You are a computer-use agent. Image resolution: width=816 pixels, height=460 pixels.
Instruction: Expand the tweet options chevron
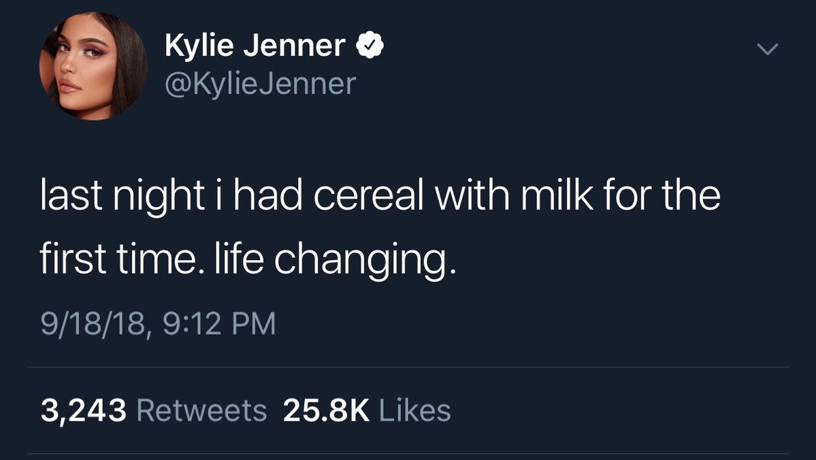tap(767, 50)
